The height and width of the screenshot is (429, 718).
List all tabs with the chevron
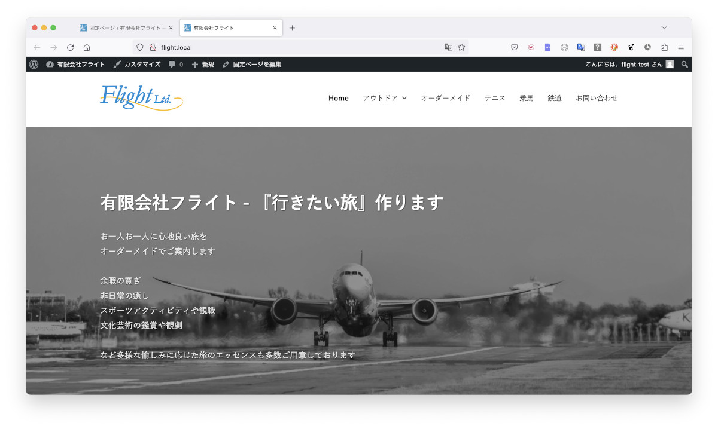tap(664, 28)
